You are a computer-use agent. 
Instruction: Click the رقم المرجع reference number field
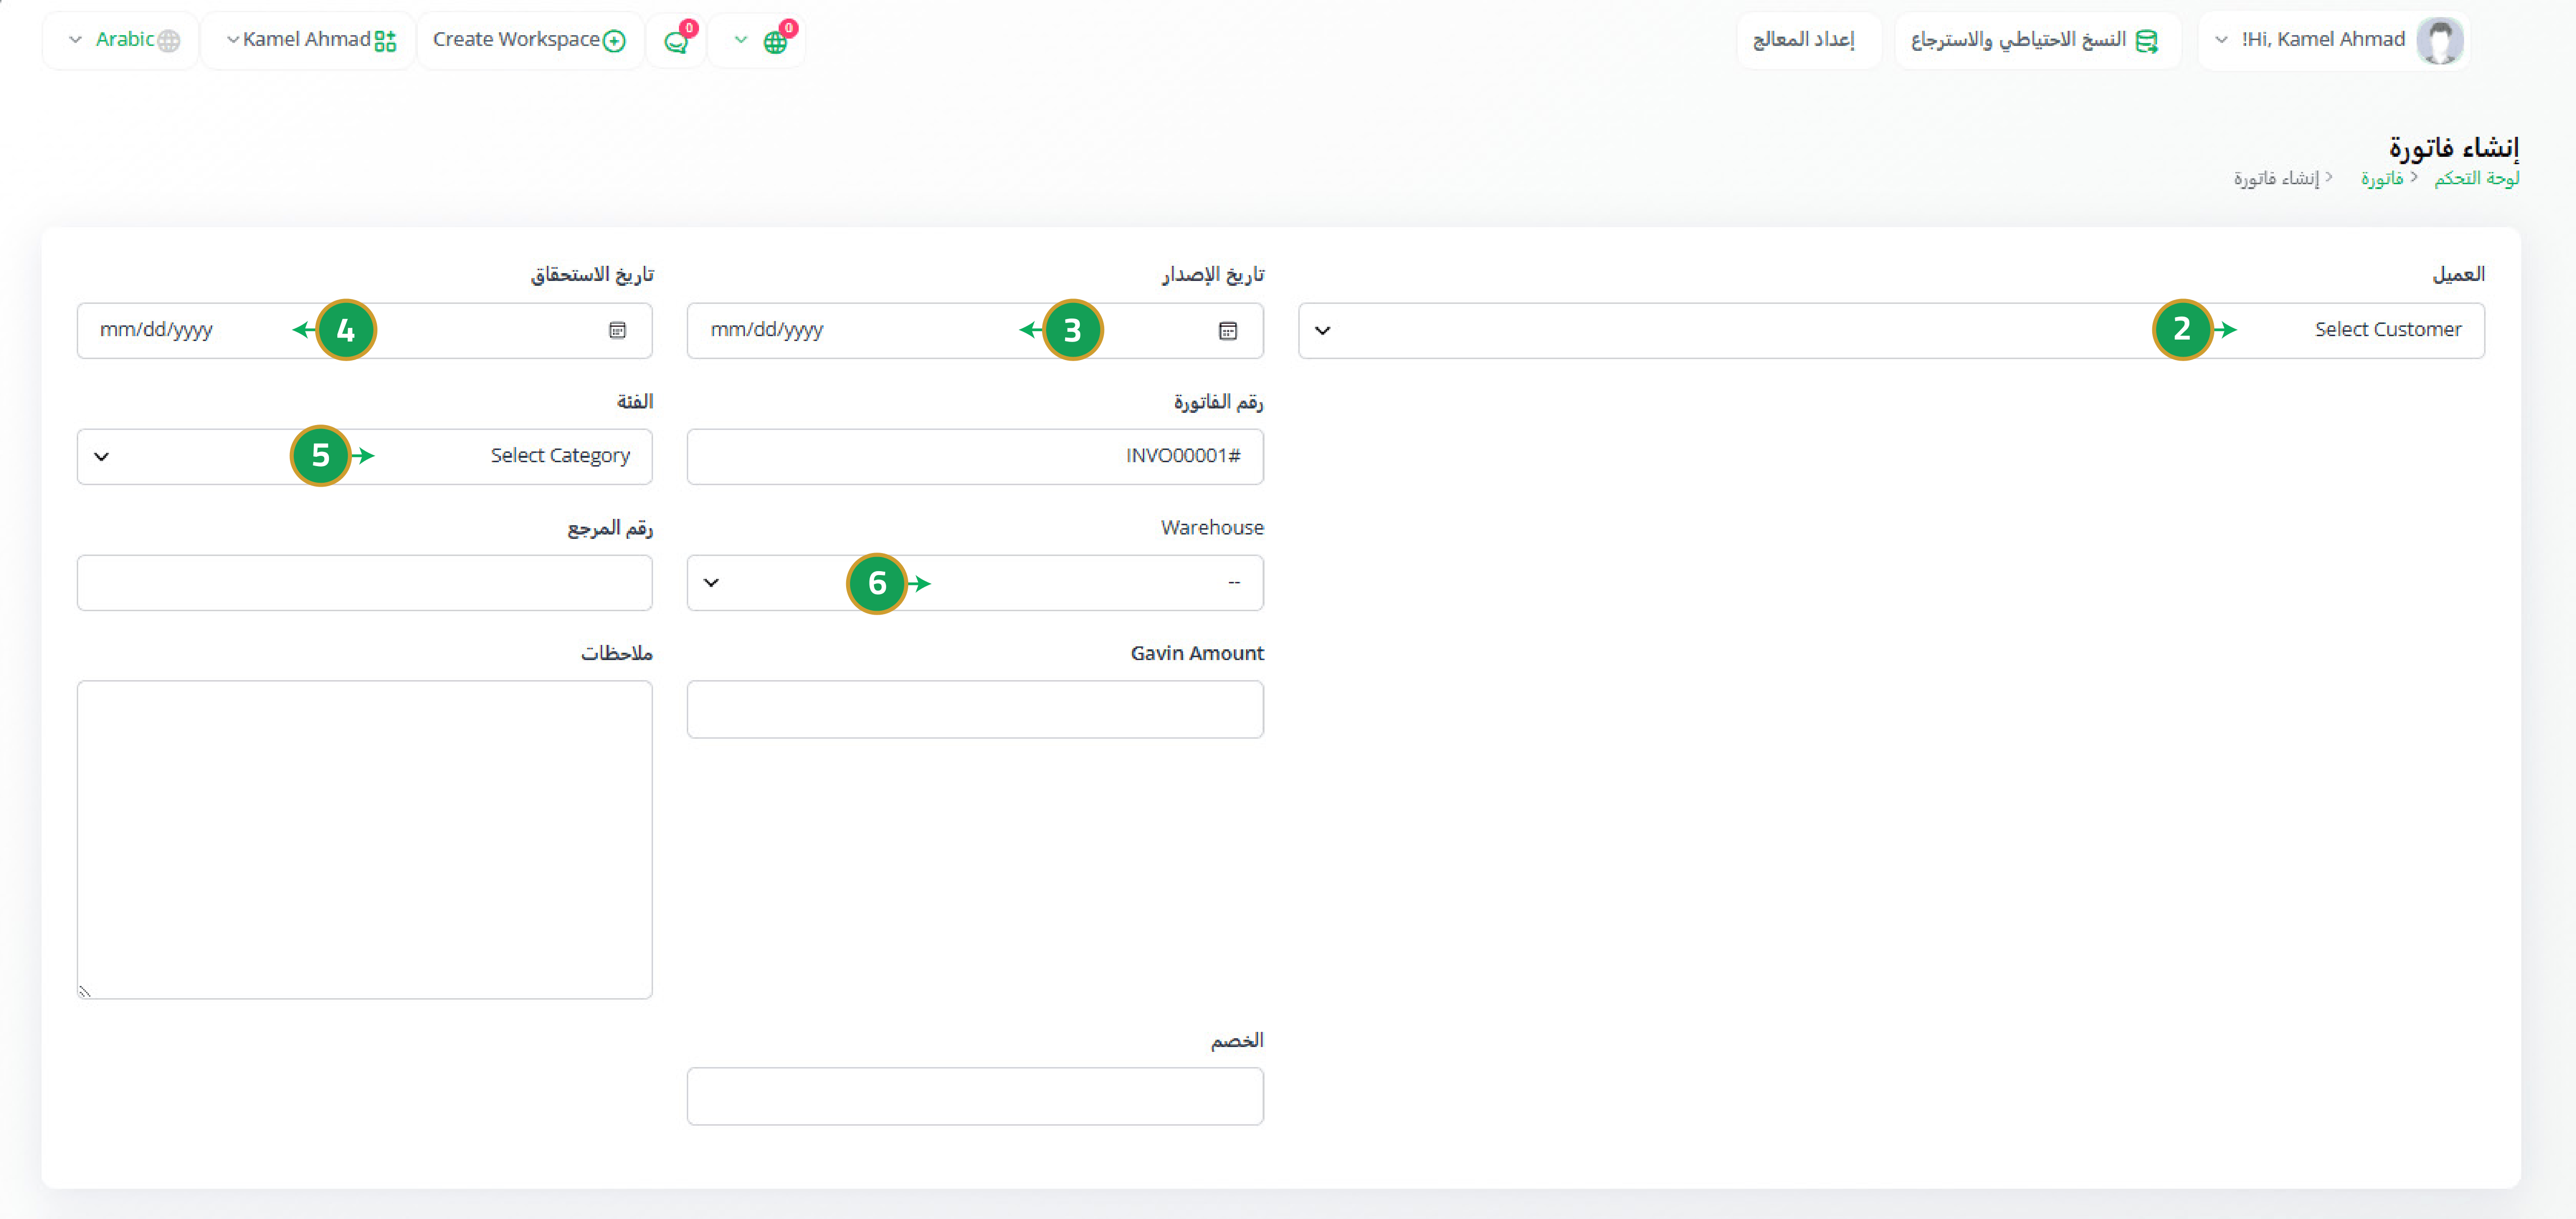point(364,582)
